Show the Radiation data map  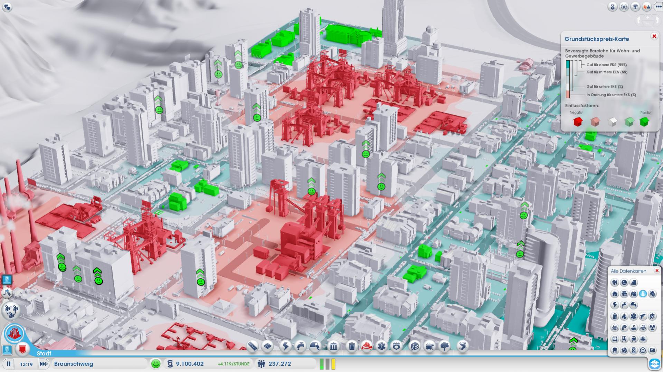(x=652, y=327)
